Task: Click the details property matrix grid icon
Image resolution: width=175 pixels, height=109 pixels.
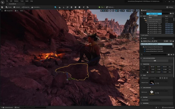Action: click(169, 55)
